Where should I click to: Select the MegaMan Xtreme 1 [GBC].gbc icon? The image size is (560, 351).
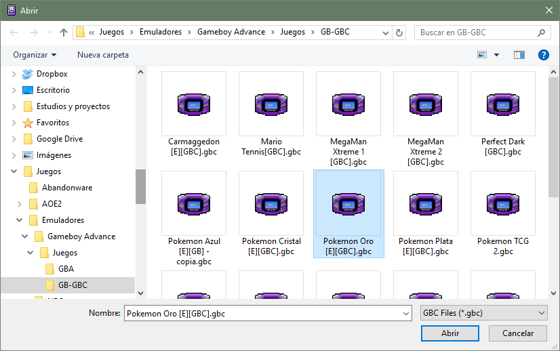coord(348,104)
